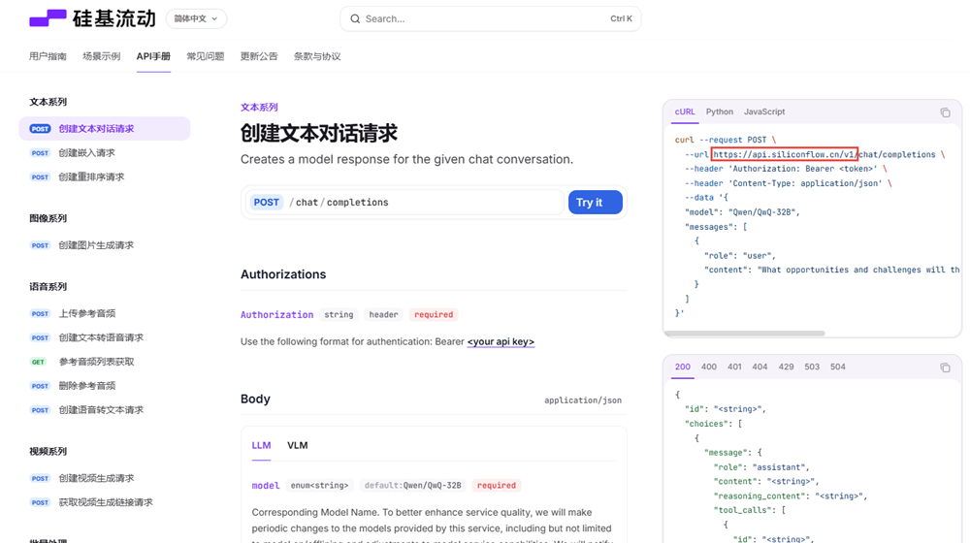Open the 简体中文 language dropdown
Viewport: 970px width, 543px height.
point(196,18)
